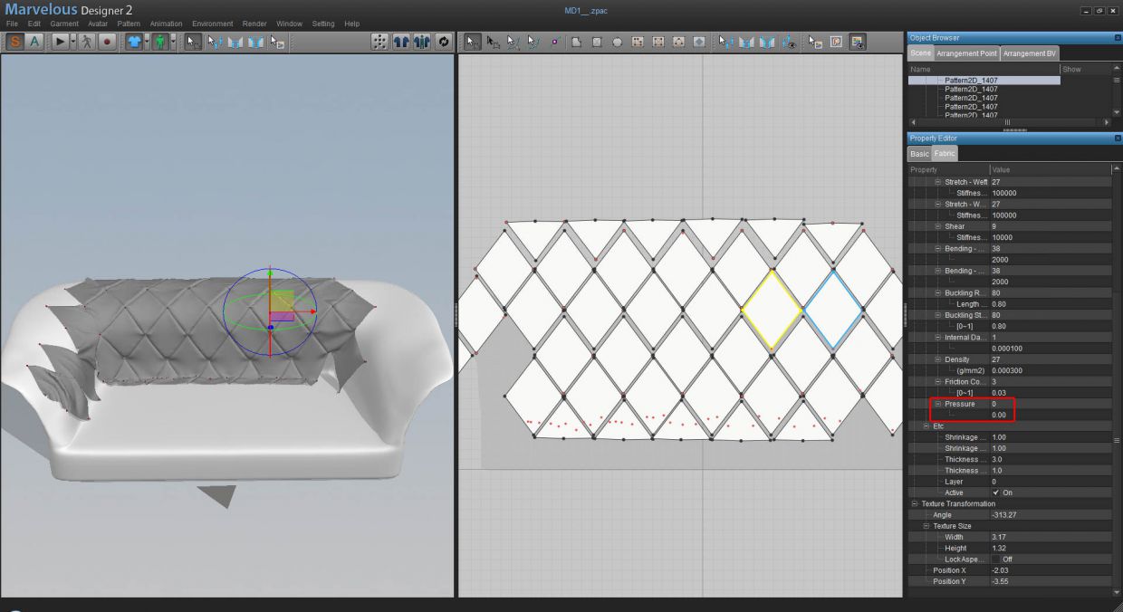Image resolution: width=1123 pixels, height=612 pixels.
Task: Select the internal rectangle tool
Action: (657, 42)
